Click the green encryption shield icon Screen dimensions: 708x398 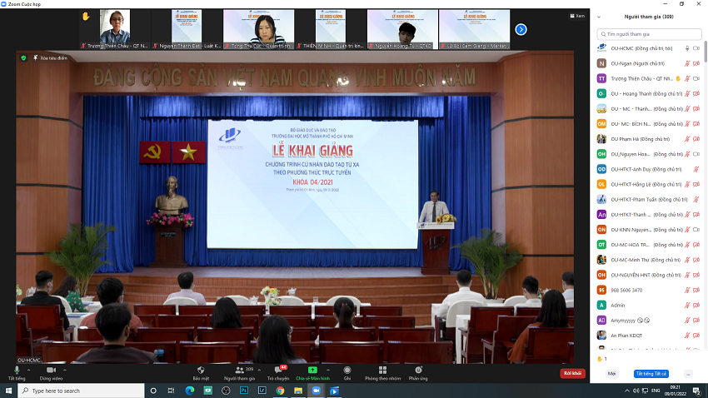tap(23, 57)
